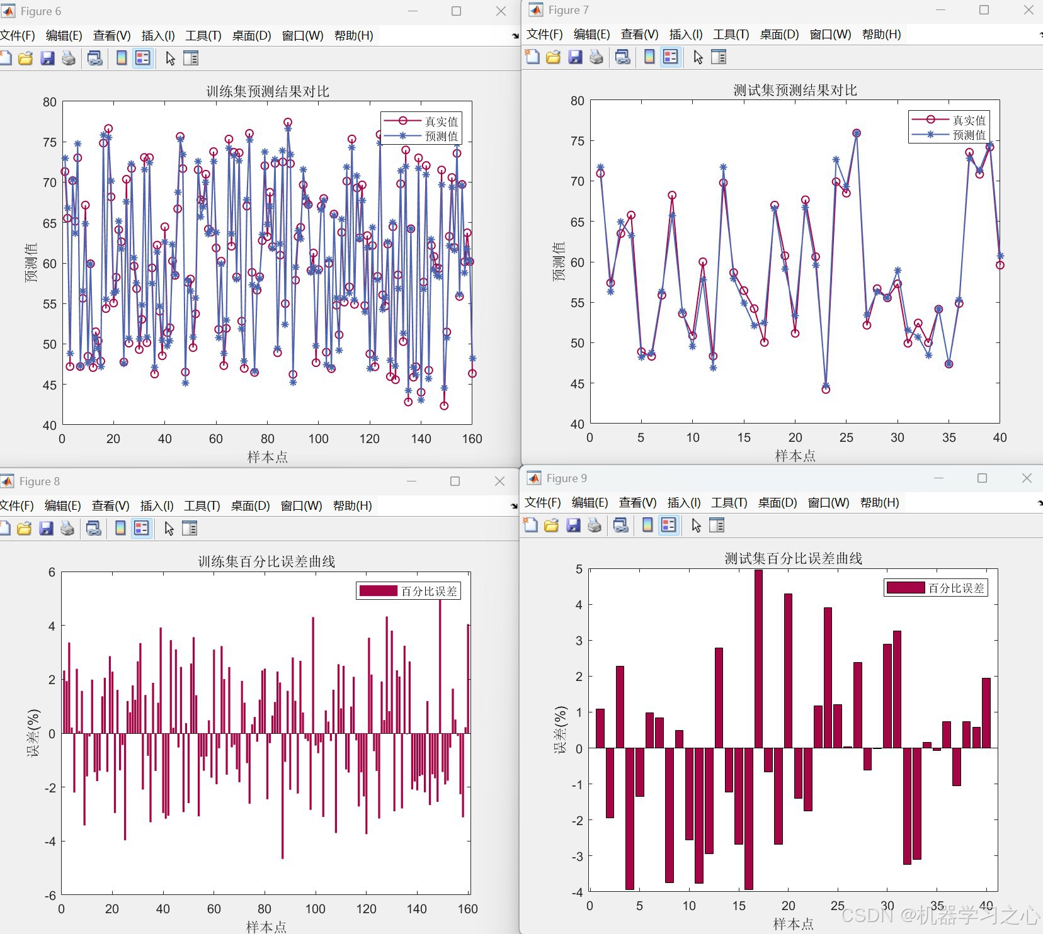Create new figure from Figure 7 toolbar
Viewport: 1043px width, 934px height.
point(532,57)
